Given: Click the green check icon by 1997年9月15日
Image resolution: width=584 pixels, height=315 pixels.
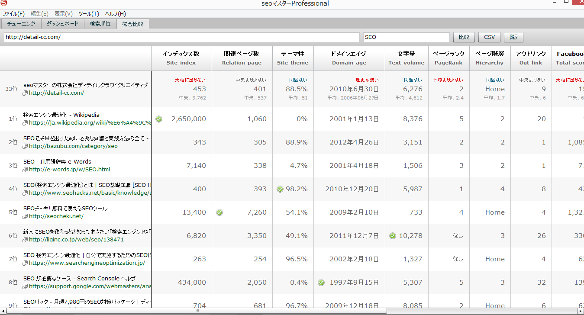Looking at the screenshot, I should [321, 283].
